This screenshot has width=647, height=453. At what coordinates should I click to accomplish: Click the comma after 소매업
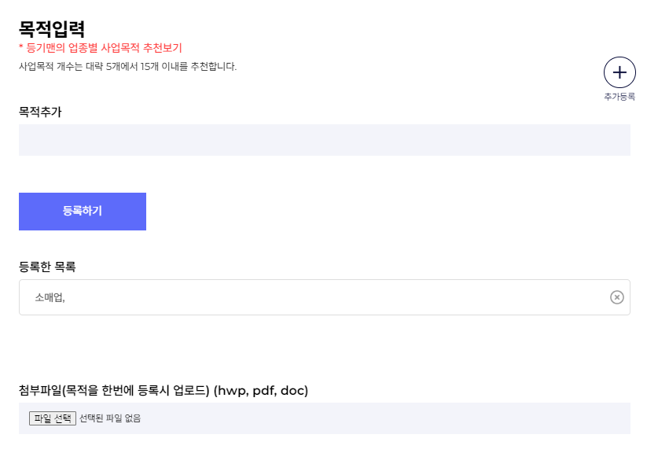click(x=64, y=300)
